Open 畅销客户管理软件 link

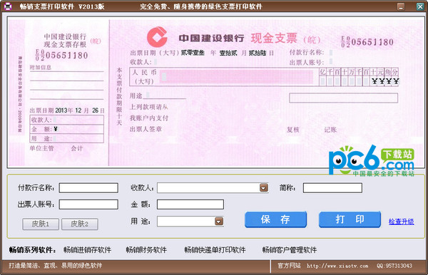click(x=290, y=250)
